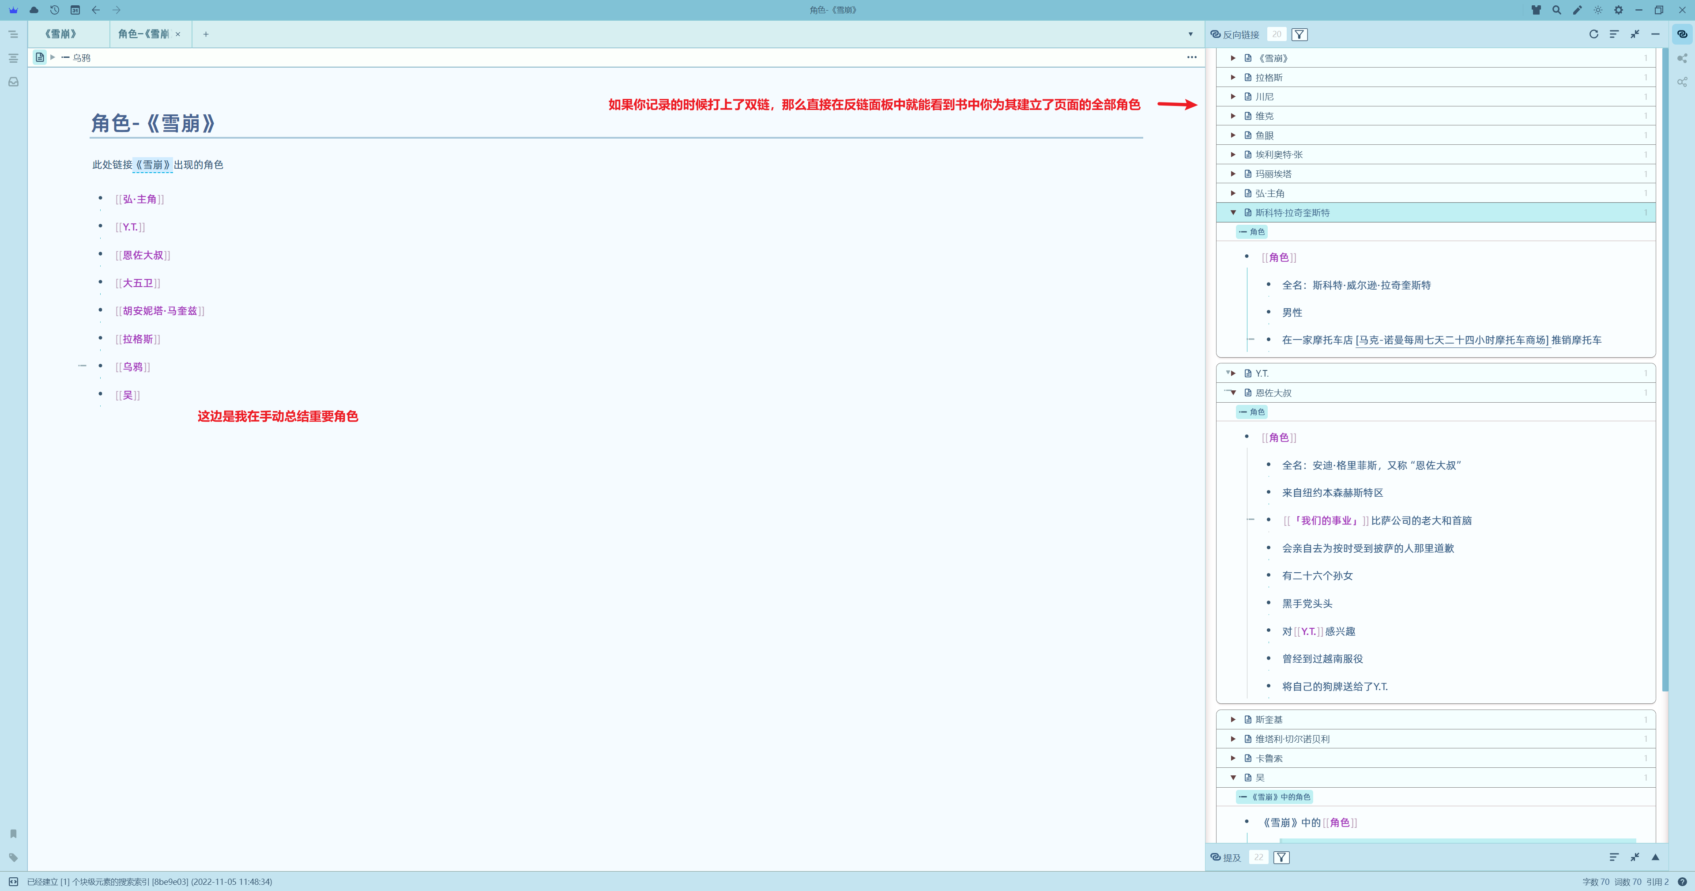Open the appearance theme shirt icon
This screenshot has height=891, width=1695.
coord(1536,10)
